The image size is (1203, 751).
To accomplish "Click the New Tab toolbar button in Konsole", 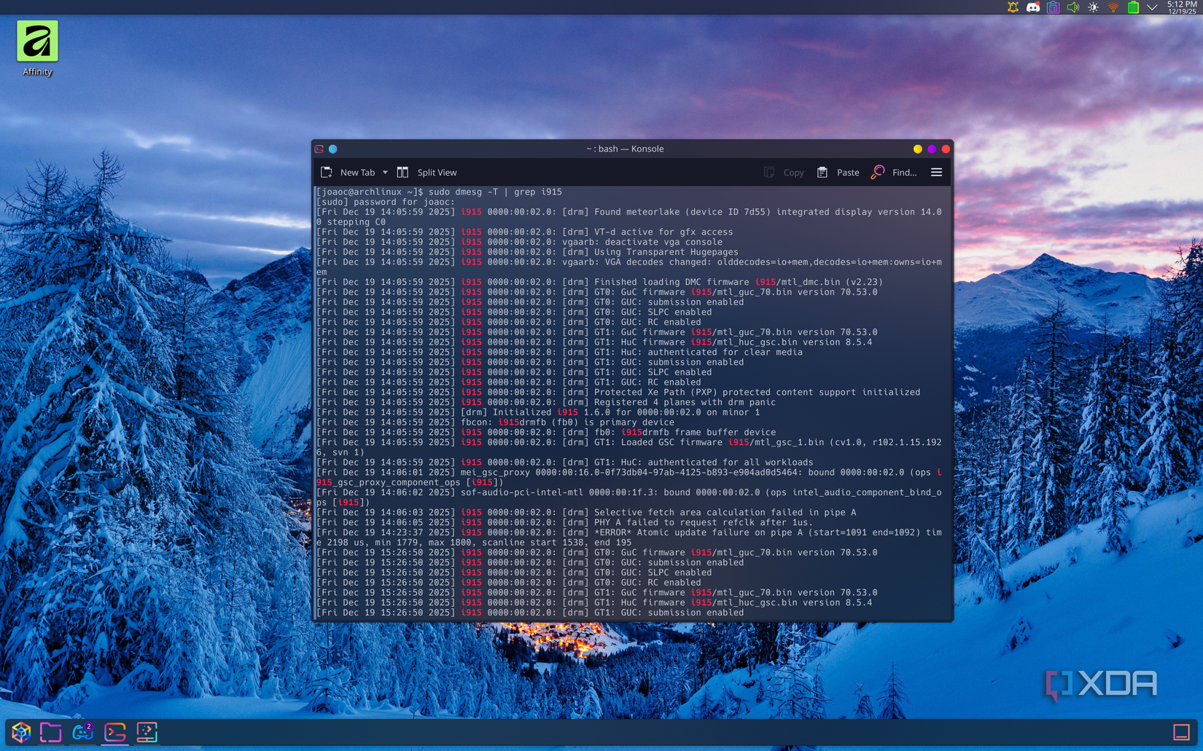I will [349, 173].
